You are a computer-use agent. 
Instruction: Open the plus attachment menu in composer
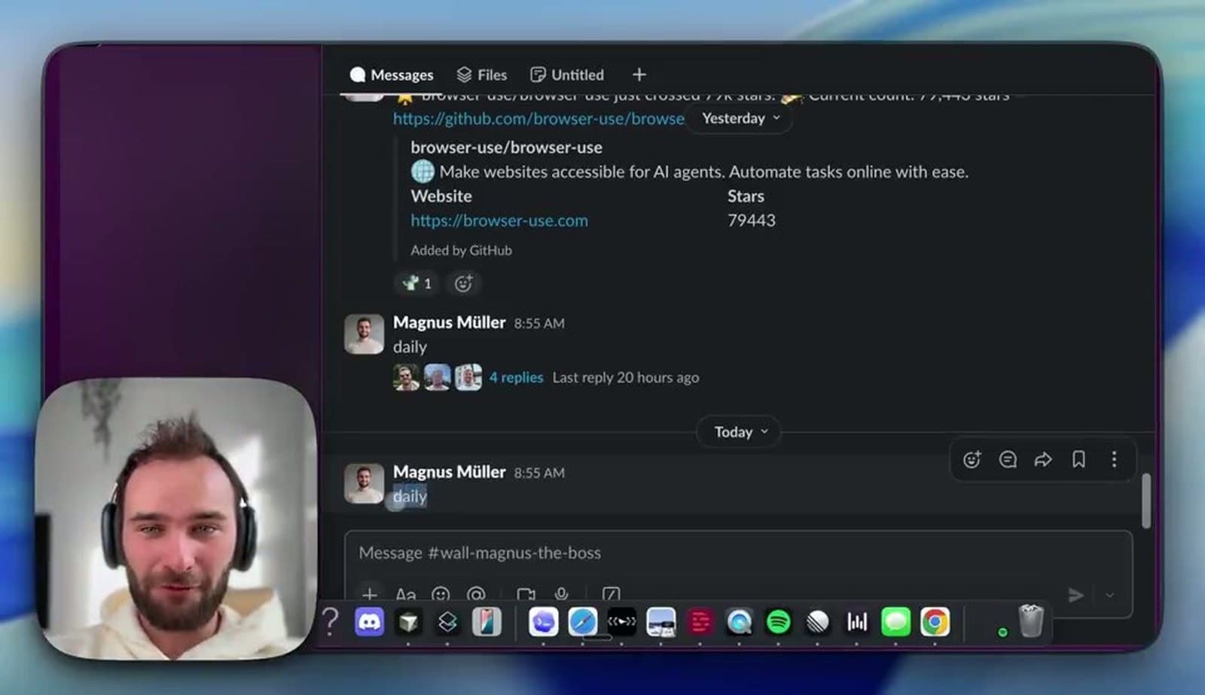click(x=369, y=594)
